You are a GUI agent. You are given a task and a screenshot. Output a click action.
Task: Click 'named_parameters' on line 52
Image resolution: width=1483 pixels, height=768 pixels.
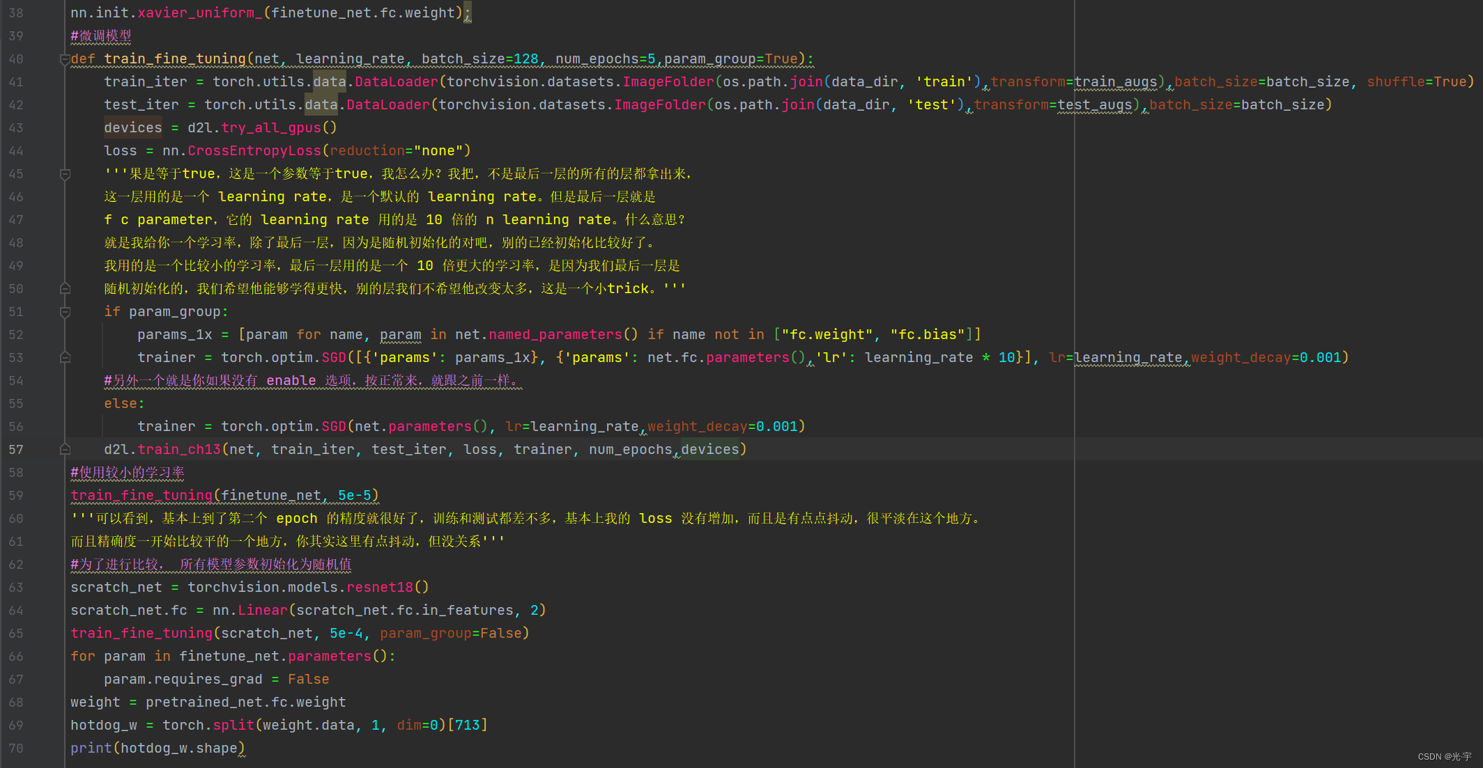(x=555, y=335)
